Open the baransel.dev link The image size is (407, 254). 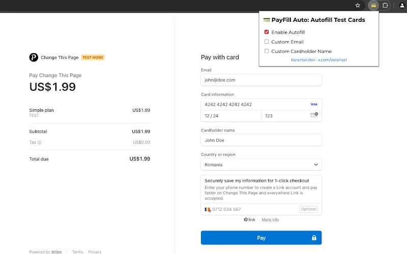click(x=303, y=60)
